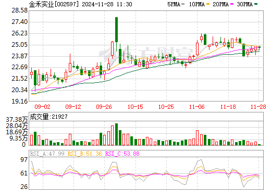Viewport: 271px width, 190px height.
Task: Click the RSI_A:47.99 indicator label
Action: click(47, 154)
